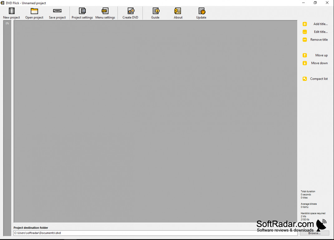Image resolution: width=334 pixels, height=240 pixels.
Task: Click the Project destination folder path field
Action: pyautogui.click(x=156, y=233)
